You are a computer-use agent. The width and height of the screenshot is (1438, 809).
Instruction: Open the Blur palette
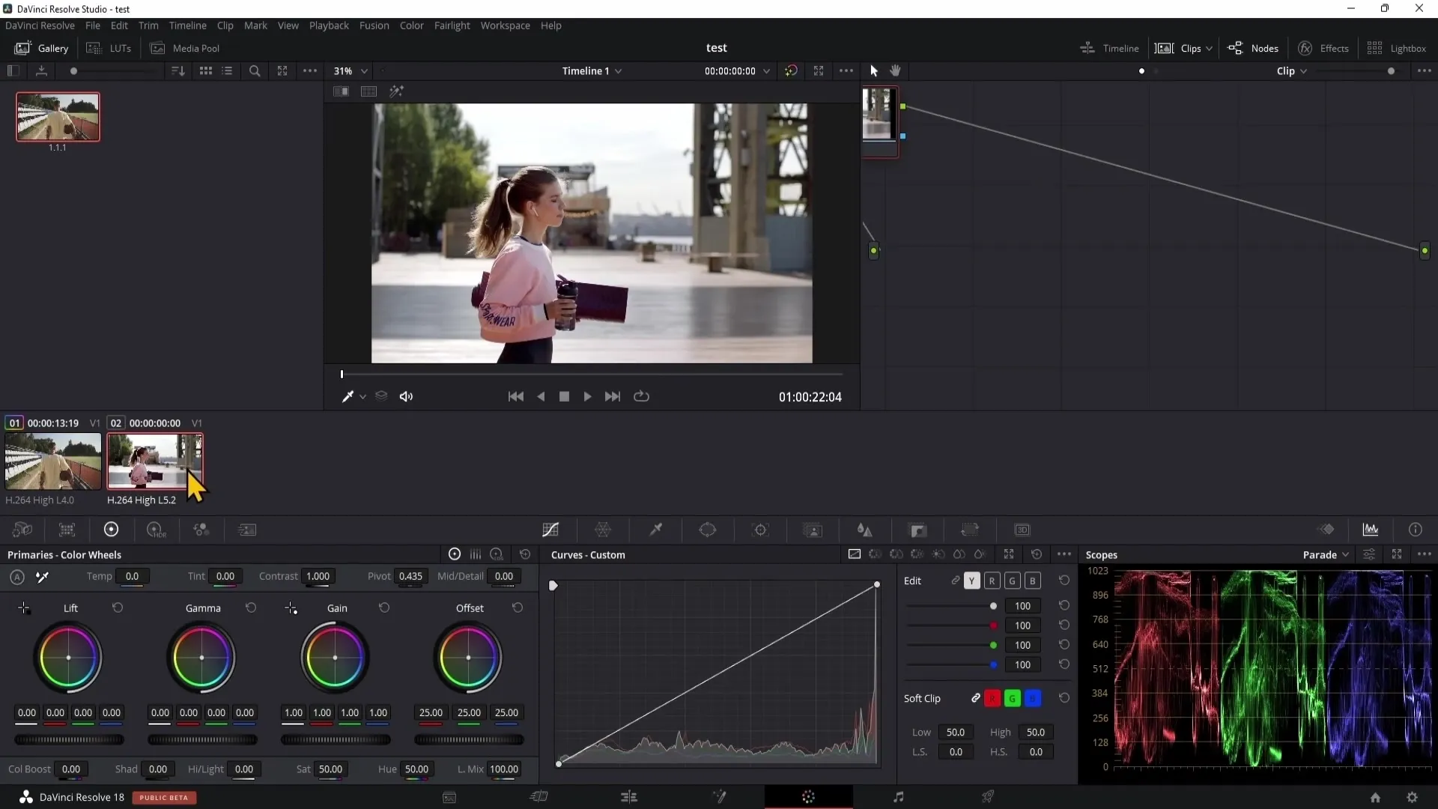pos(865,530)
